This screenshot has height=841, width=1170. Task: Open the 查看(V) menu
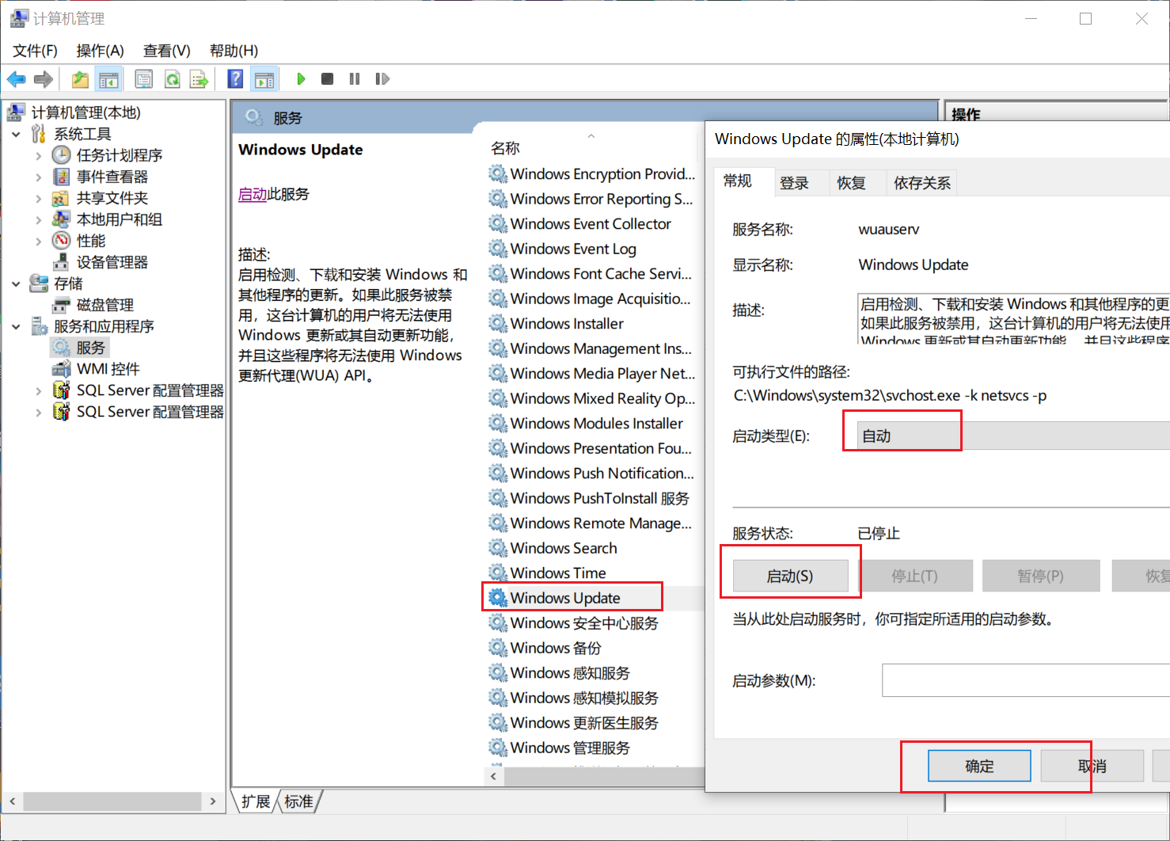(x=165, y=50)
